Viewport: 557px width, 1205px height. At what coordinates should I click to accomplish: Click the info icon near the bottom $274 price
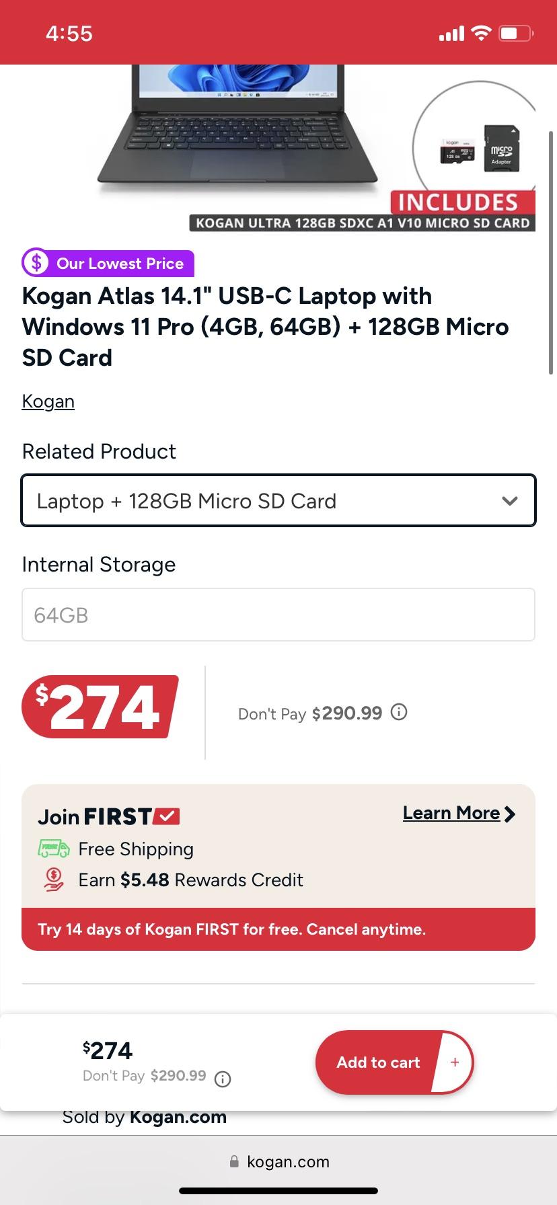pyautogui.click(x=222, y=1079)
